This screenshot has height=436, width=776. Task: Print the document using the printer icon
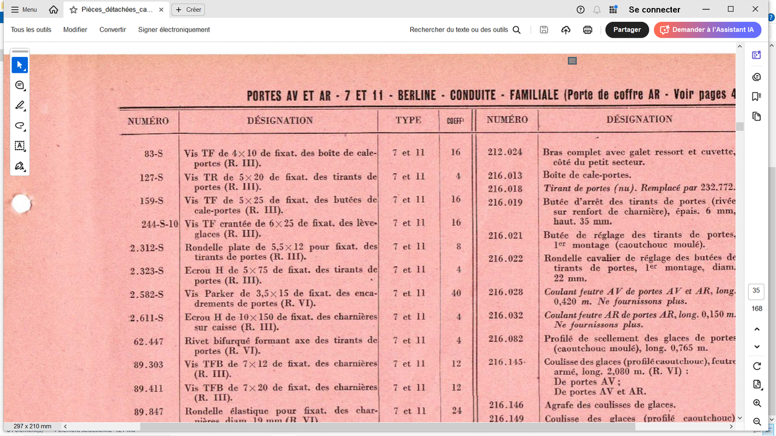tap(587, 30)
